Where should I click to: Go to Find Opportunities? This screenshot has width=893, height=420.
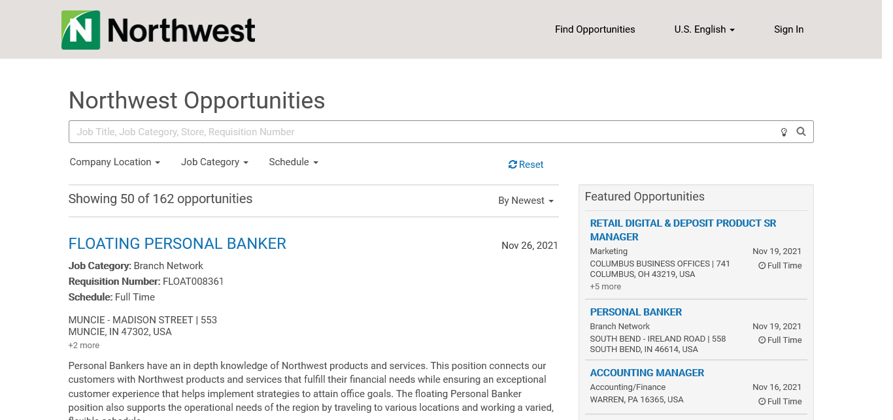pyautogui.click(x=595, y=29)
